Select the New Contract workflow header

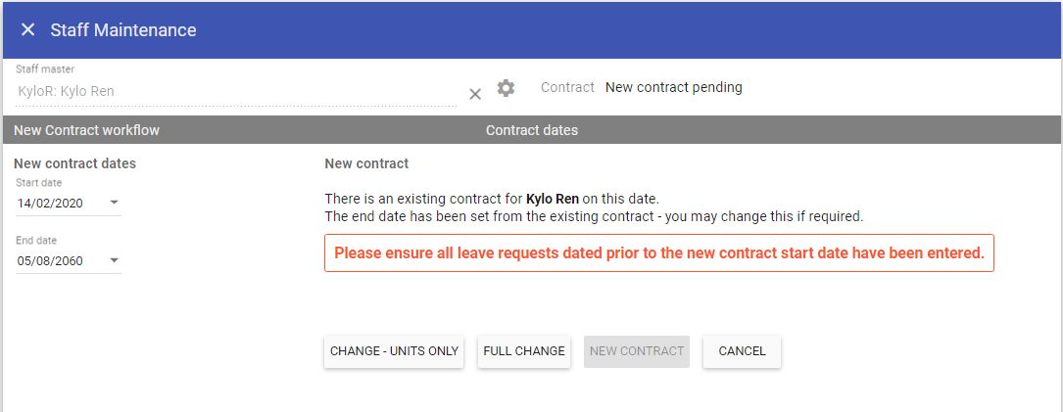click(86, 130)
